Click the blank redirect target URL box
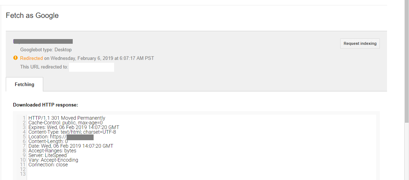Viewport: 409px width, 180px height. (91, 67)
